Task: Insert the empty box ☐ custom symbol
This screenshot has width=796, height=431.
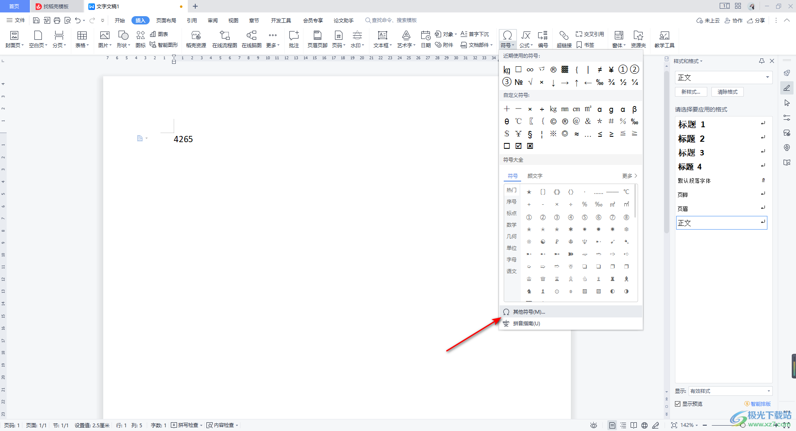Action: coord(507,146)
